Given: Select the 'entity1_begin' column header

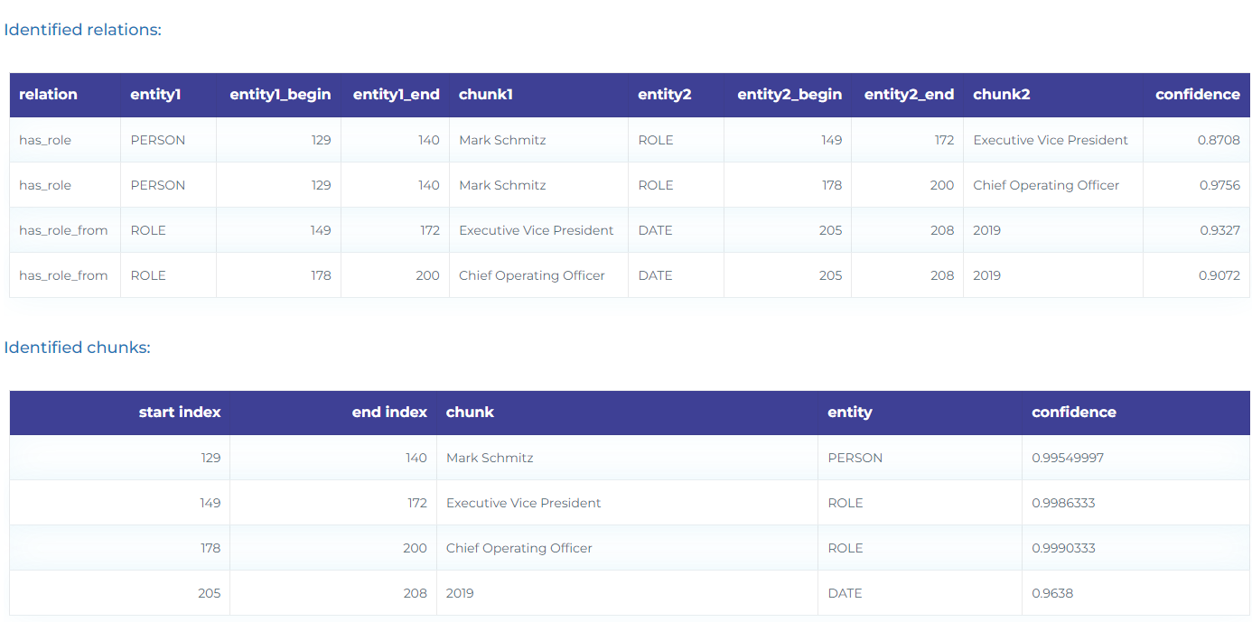Looking at the screenshot, I should click(280, 95).
